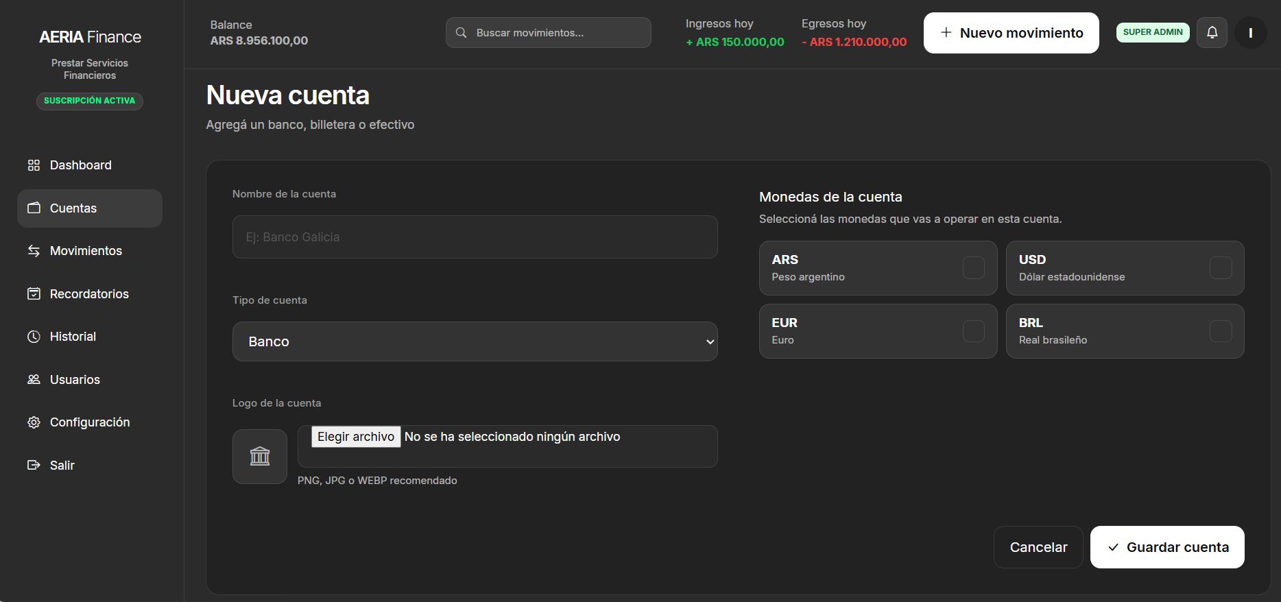This screenshot has height=602, width=1281.
Task: Open notifications bell icon
Action: point(1212,32)
